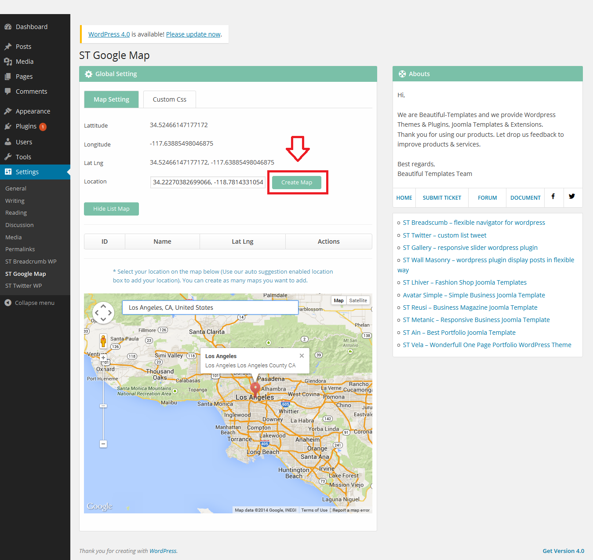Click the Appearance paintbrush icon

coord(8,111)
